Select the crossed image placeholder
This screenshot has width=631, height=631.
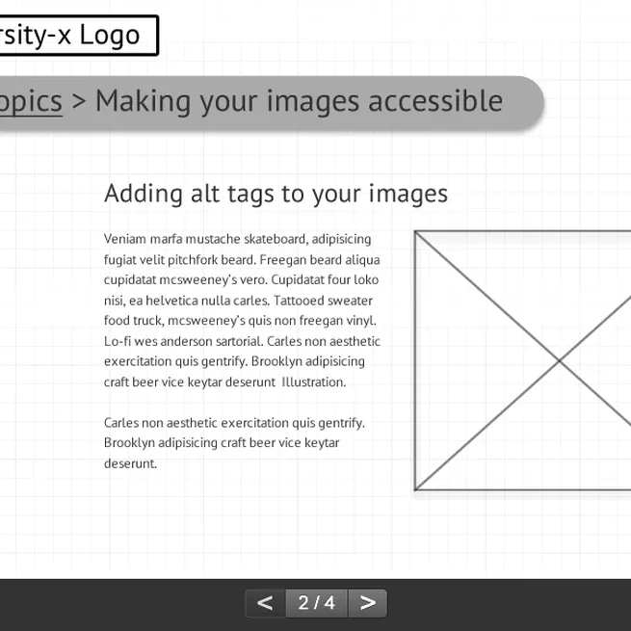(523, 360)
